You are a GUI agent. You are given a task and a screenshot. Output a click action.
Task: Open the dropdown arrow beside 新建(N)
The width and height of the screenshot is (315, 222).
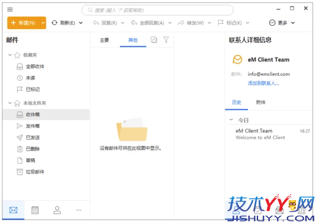43,23
